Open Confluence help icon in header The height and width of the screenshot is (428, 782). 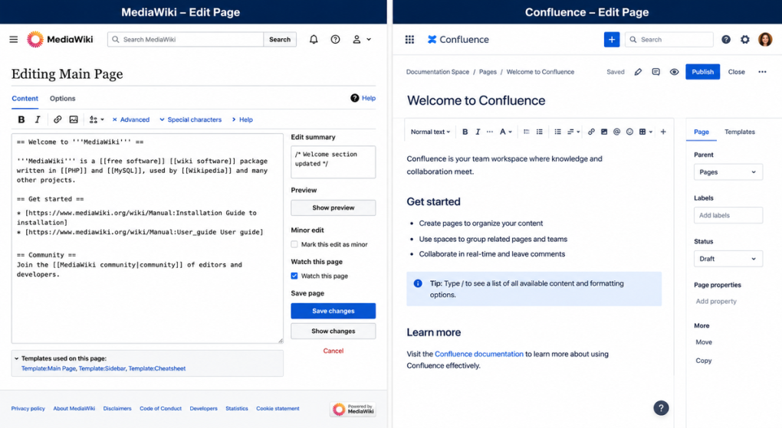[726, 39]
